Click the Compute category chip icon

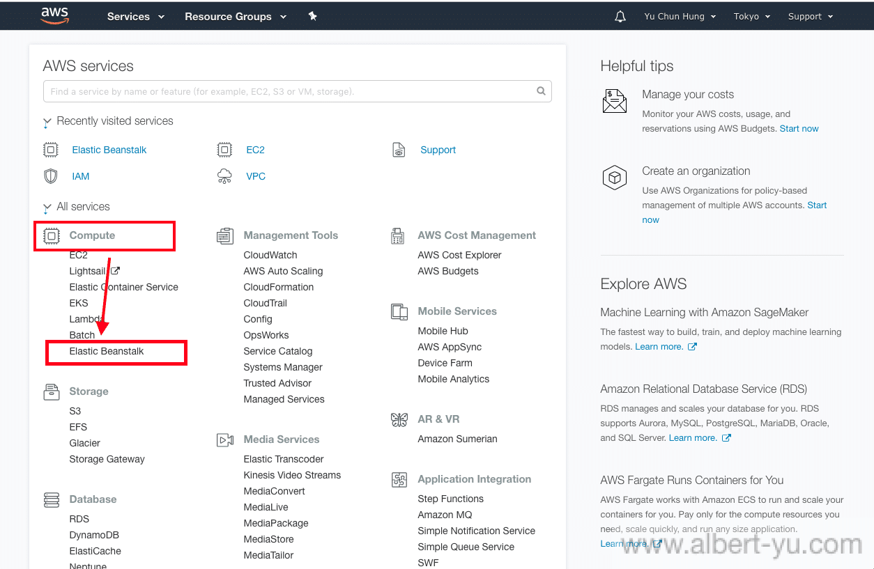[51, 236]
